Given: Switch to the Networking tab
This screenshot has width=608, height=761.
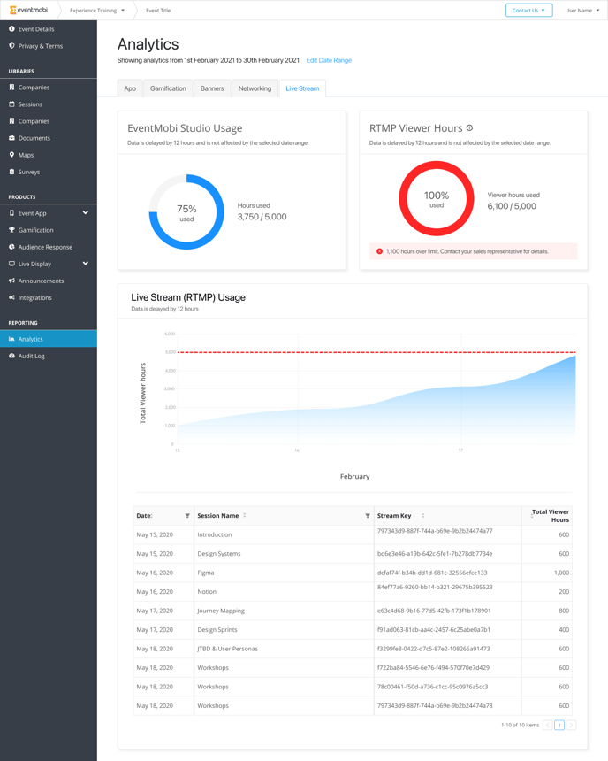Looking at the screenshot, I should [255, 88].
